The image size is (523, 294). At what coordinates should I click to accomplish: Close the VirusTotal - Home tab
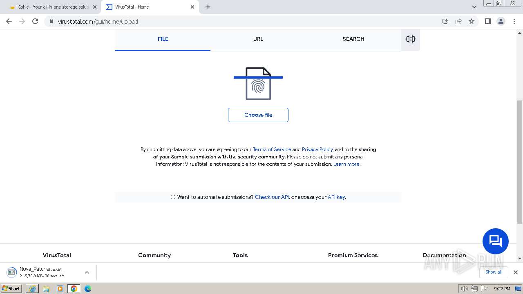pos(192,7)
